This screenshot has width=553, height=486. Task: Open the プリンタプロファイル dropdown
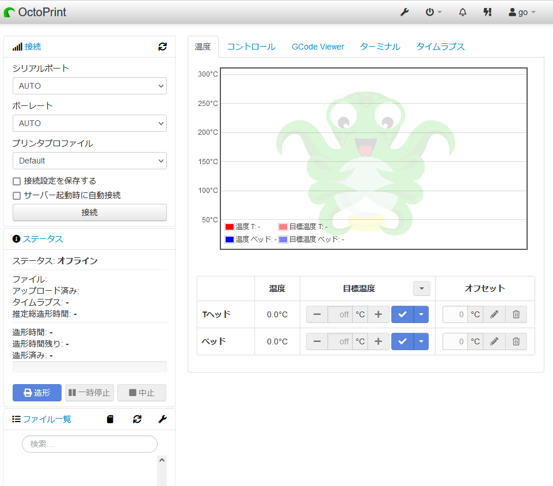90,161
